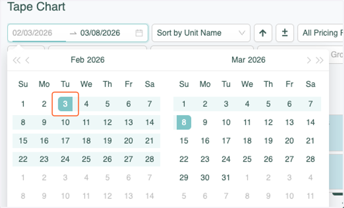The image size is (344, 208).
Task: Click the Feb 2026 month header
Action: [88, 60]
